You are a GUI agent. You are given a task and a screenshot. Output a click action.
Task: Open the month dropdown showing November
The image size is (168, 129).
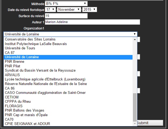tap(69, 10)
